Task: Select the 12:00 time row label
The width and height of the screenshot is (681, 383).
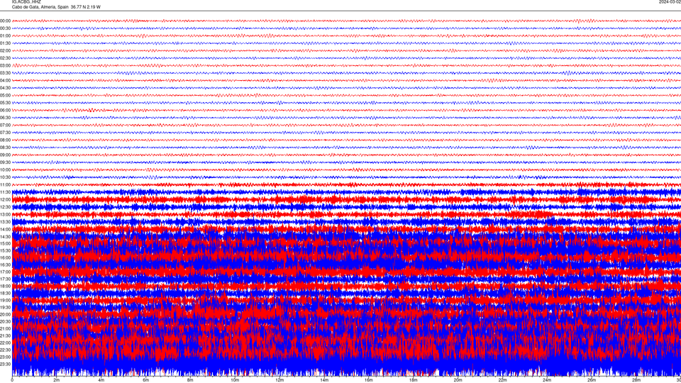Action: 5,199
